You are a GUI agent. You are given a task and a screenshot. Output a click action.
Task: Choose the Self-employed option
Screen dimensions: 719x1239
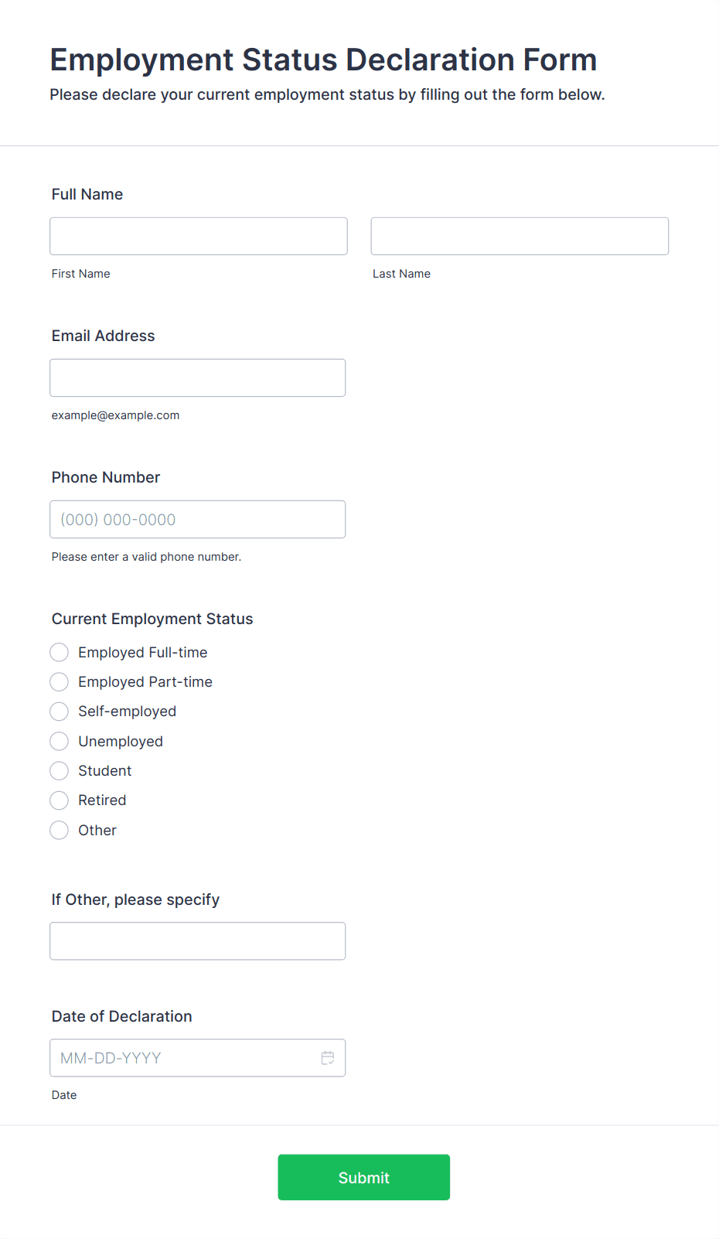click(x=59, y=712)
